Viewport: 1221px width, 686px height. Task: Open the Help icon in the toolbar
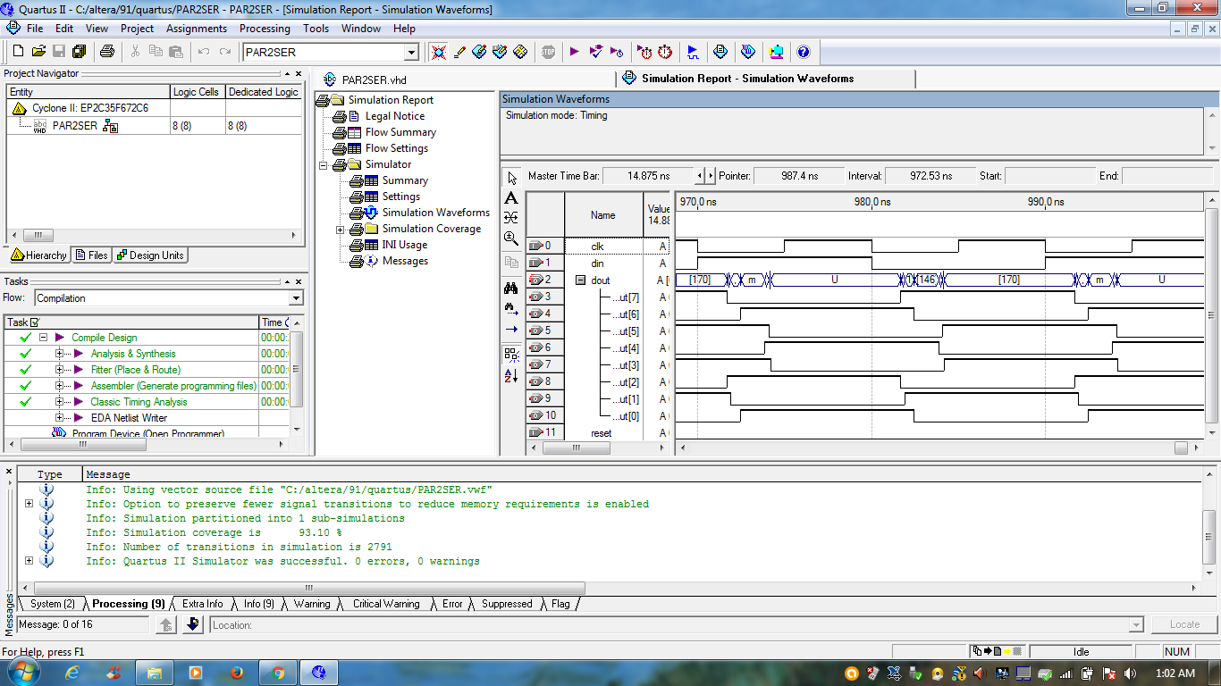pos(803,52)
